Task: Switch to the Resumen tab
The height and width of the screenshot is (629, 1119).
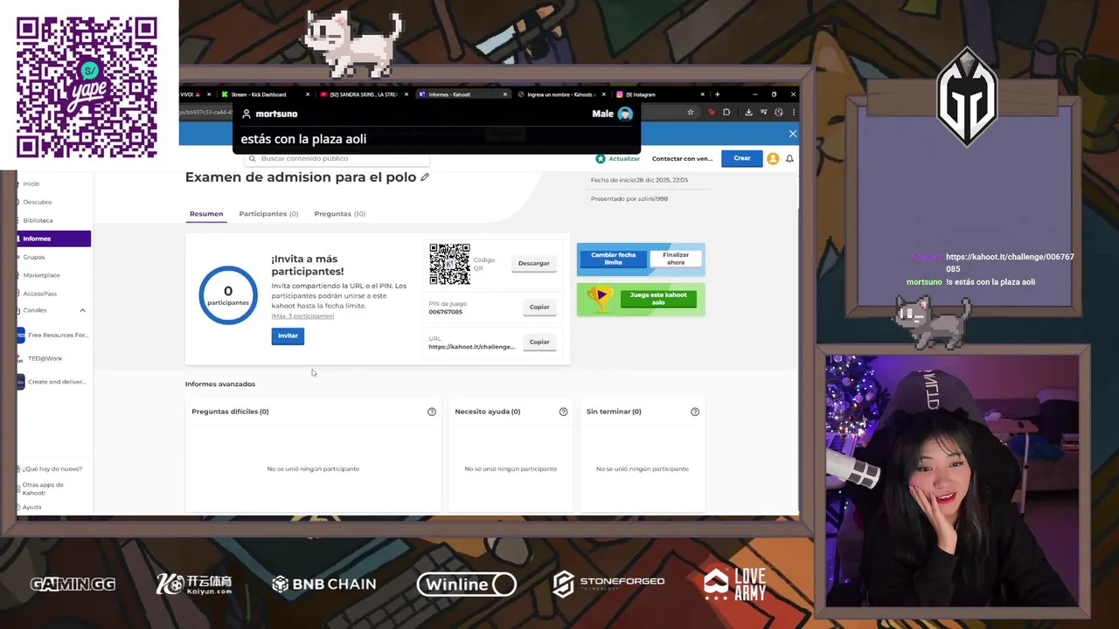Action: (206, 214)
